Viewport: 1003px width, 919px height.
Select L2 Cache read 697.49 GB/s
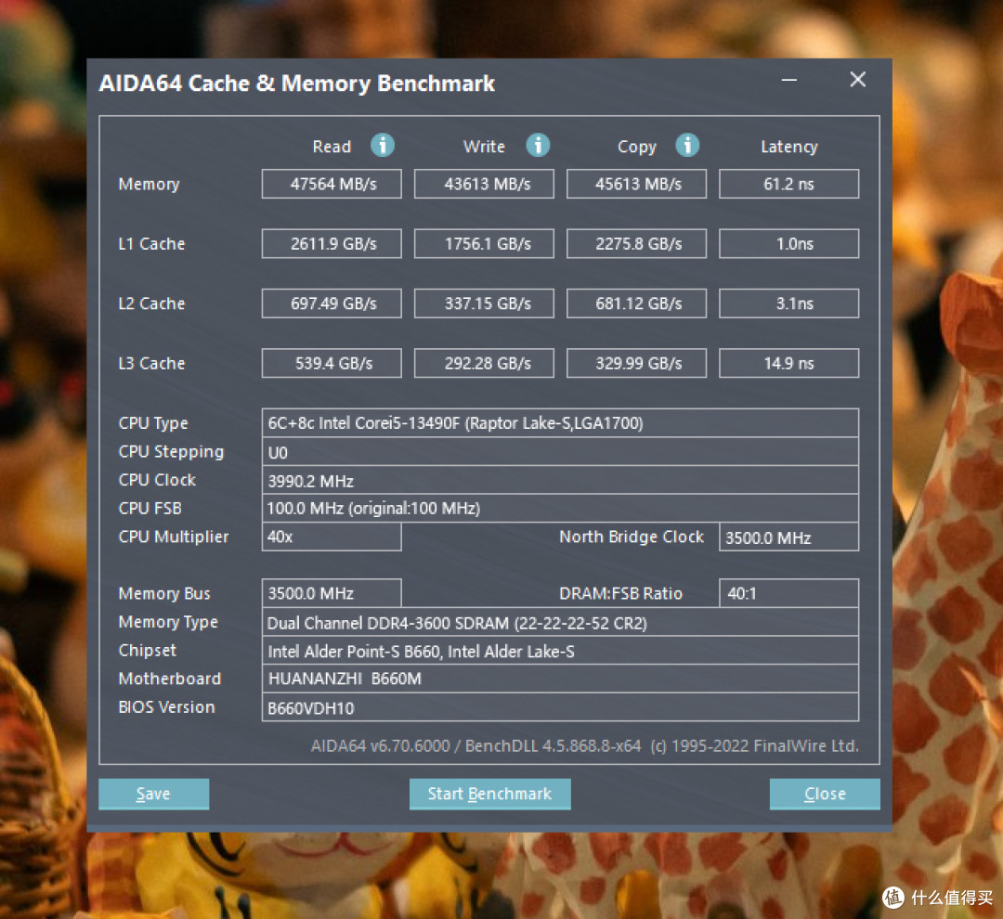pos(332,304)
